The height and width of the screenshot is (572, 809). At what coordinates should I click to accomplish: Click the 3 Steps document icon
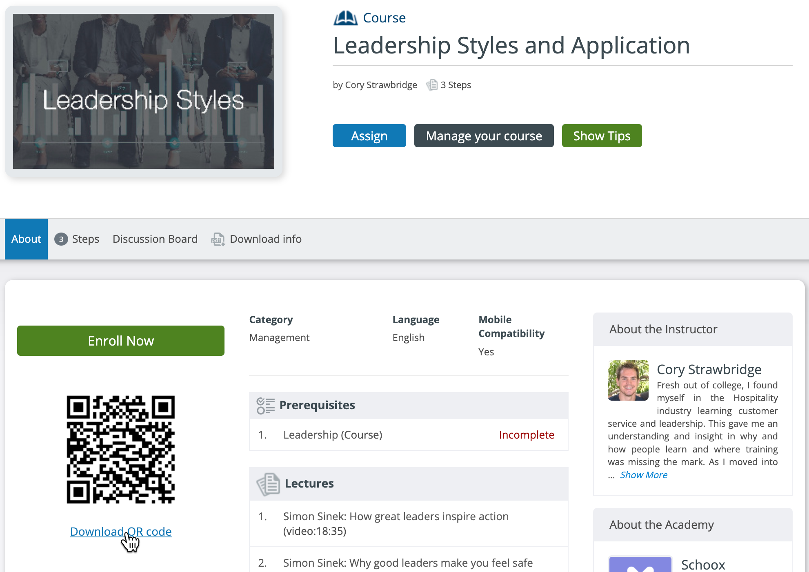point(432,85)
